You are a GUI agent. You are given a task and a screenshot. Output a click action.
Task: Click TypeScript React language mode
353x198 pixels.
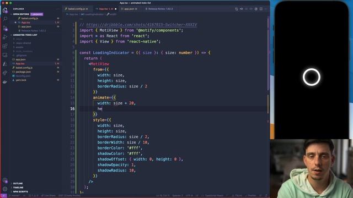pyautogui.click(x=214, y=196)
